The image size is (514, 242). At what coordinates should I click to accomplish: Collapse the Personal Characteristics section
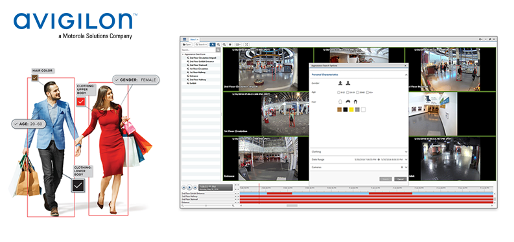(x=406, y=75)
